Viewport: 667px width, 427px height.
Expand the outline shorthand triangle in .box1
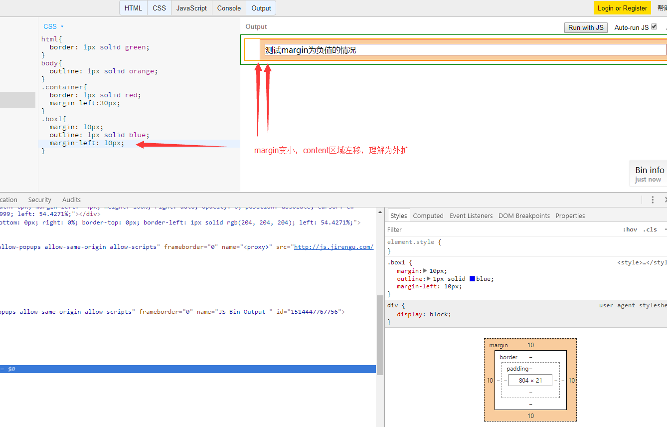[x=429, y=279]
